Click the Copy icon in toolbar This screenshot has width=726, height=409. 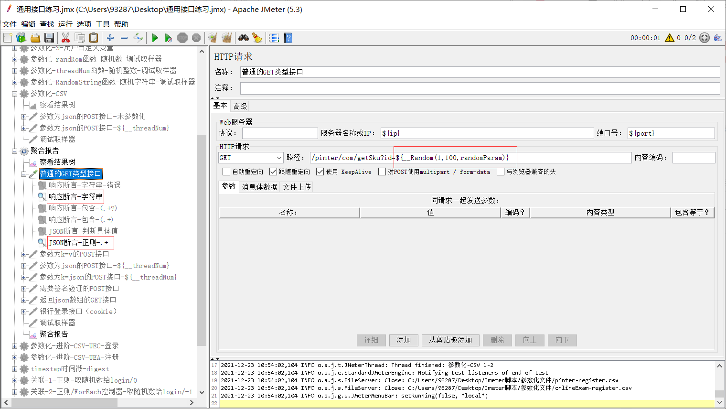[x=80, y=38]
